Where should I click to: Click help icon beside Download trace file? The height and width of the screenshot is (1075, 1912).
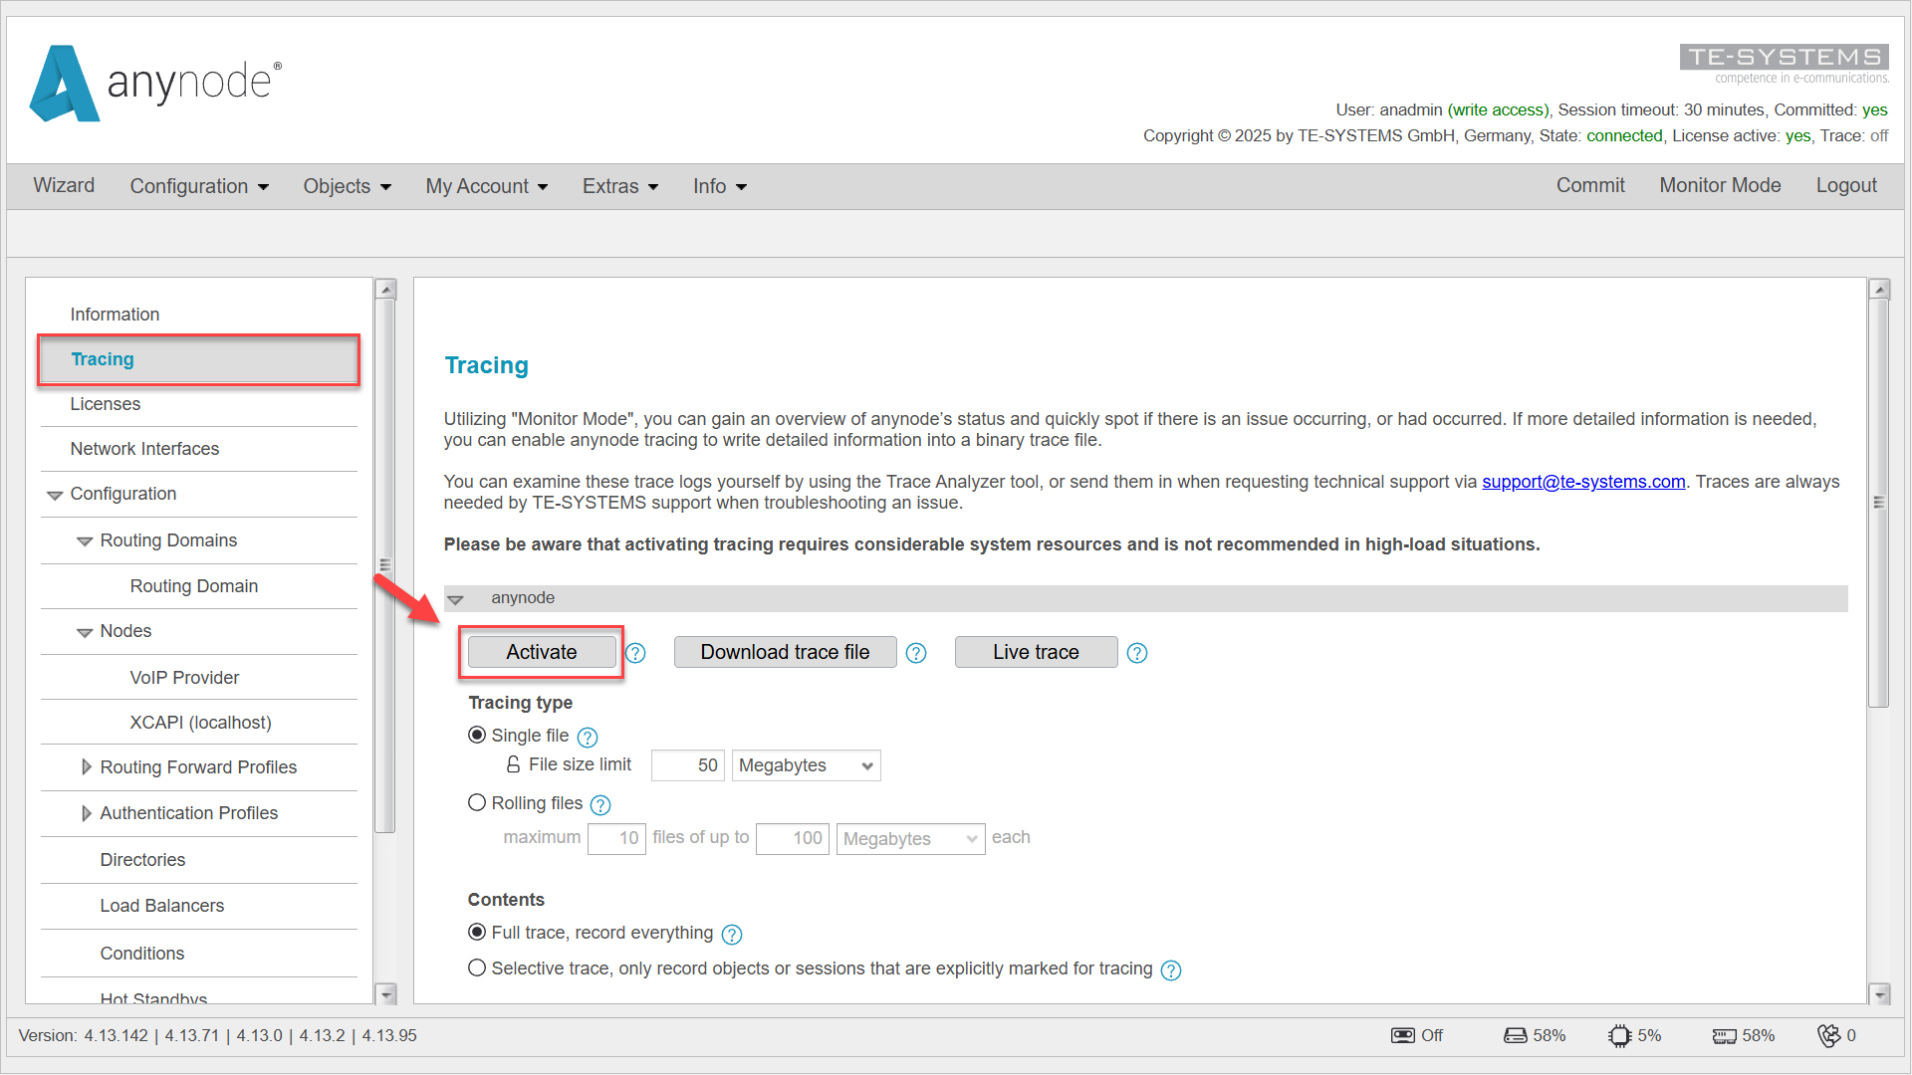(916, 653)
